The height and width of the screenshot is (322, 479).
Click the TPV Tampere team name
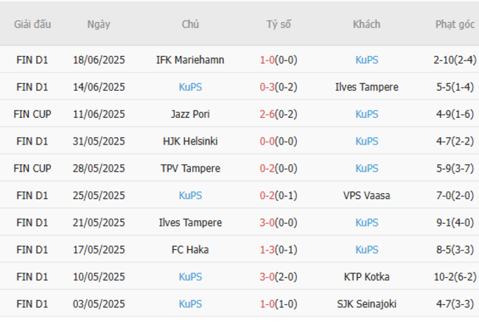[190, 168]
